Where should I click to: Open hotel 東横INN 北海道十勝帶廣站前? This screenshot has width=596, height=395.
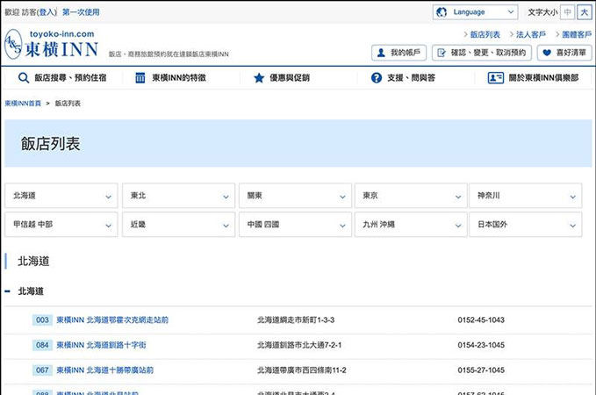(x=105, y=370)
